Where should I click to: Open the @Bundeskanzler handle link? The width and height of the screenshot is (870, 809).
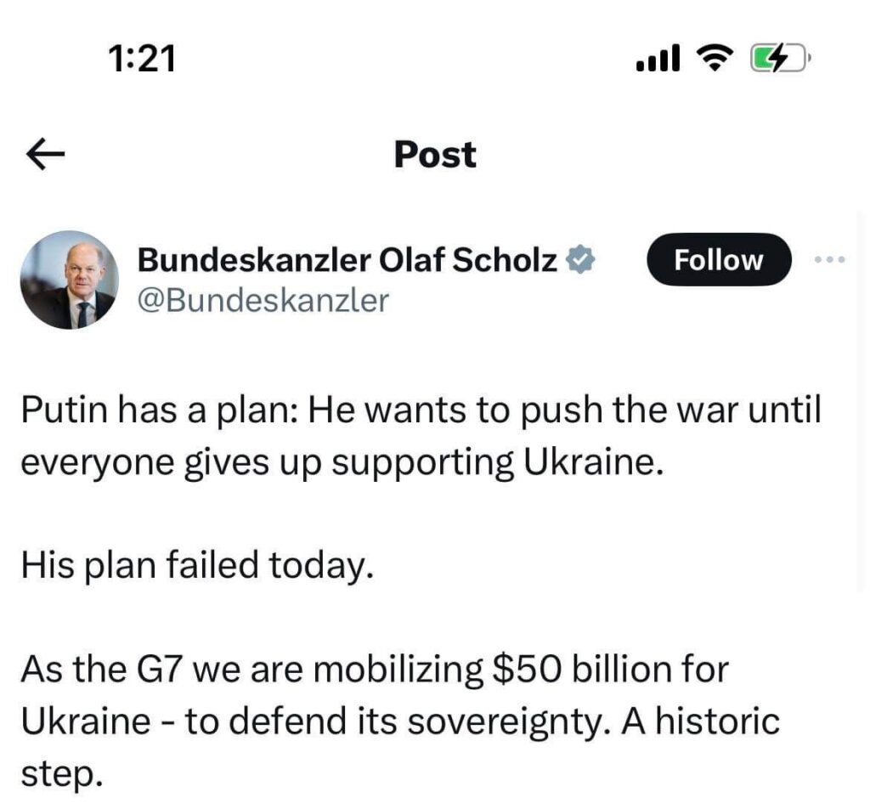263,300
